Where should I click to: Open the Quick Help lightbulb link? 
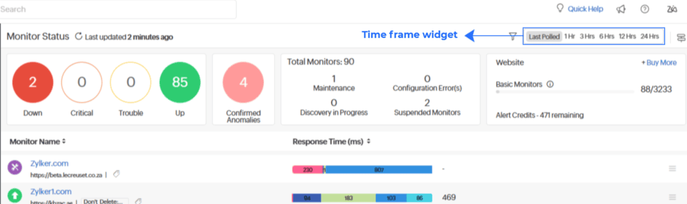pos(579,9)
